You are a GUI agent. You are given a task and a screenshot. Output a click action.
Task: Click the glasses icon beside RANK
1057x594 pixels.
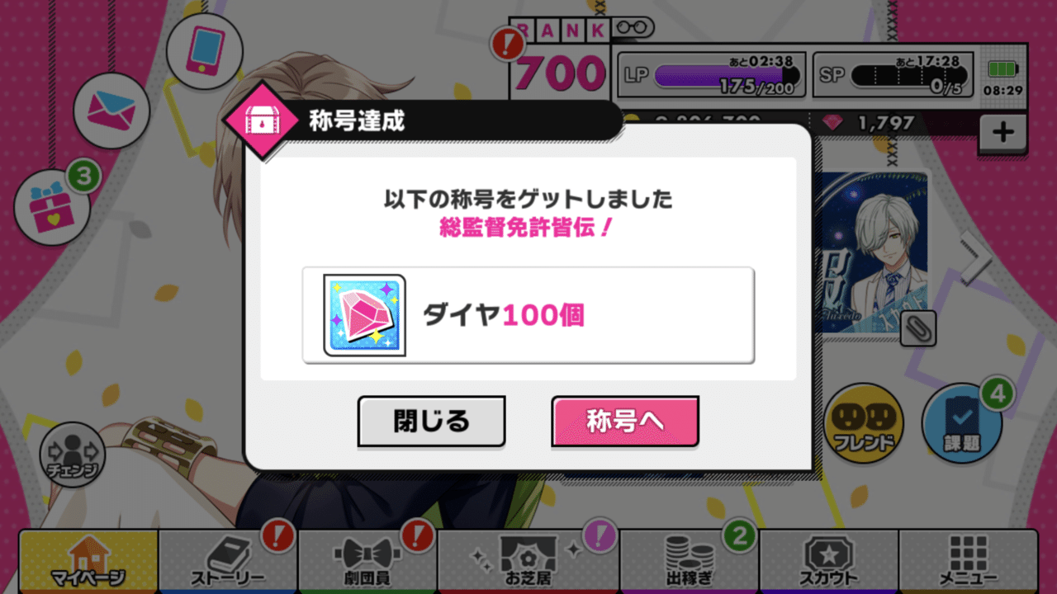pyautogui.click(x=633, y=27)
